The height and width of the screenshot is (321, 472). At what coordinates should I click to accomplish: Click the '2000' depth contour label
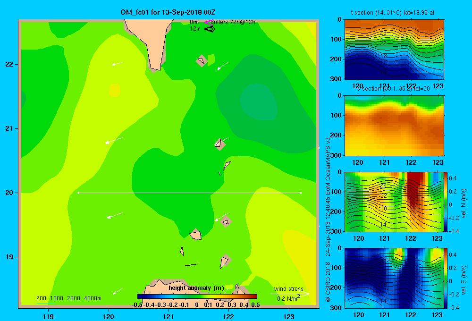tap(74, 298)
